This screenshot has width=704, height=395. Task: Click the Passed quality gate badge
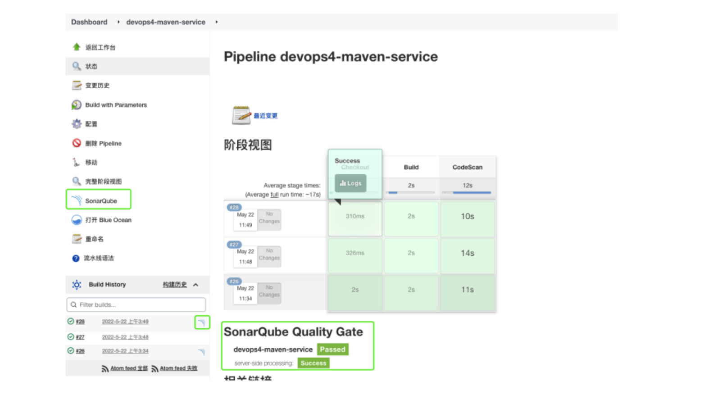(333, 349)
